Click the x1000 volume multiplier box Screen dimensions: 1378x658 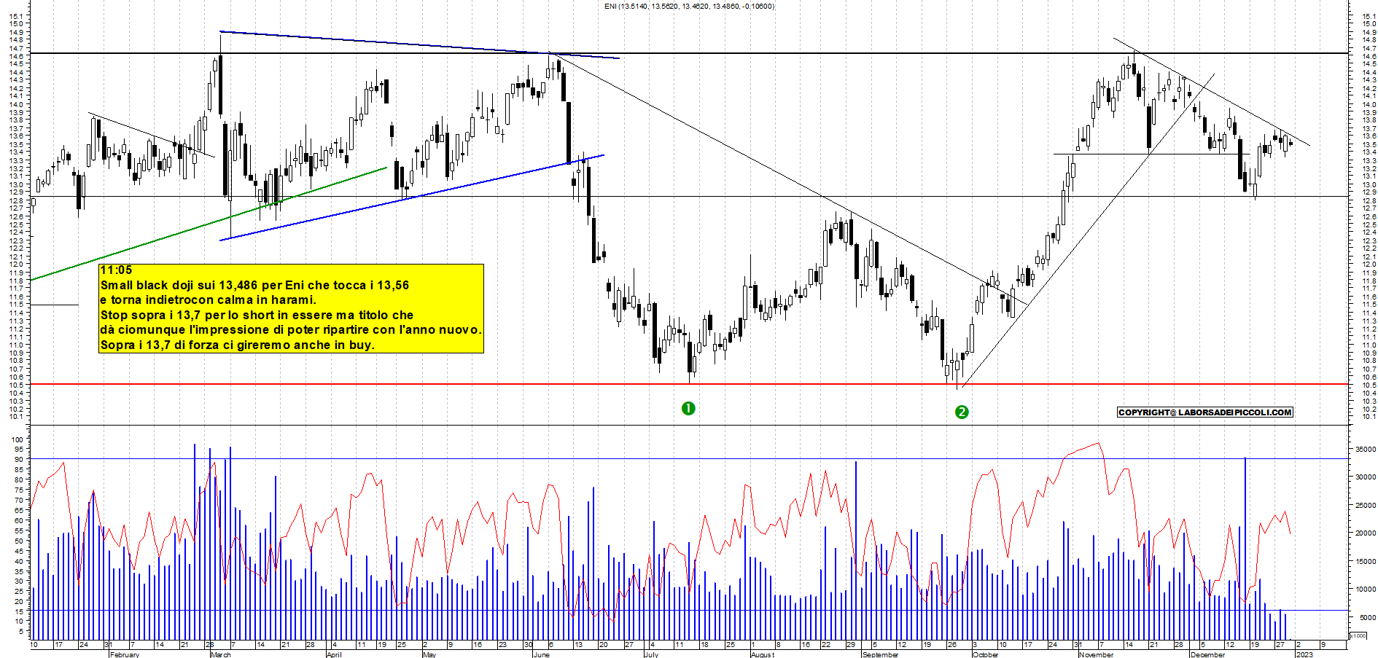click(x=1359, y=635)
